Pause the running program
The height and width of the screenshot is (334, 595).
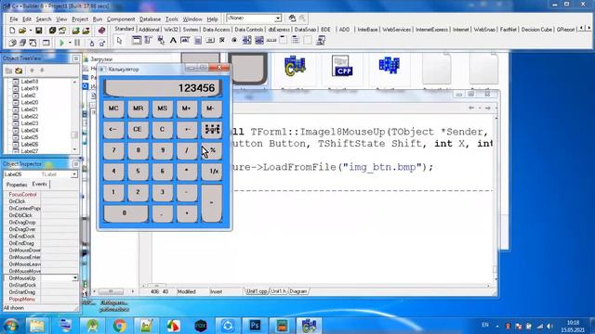point(77,43)
